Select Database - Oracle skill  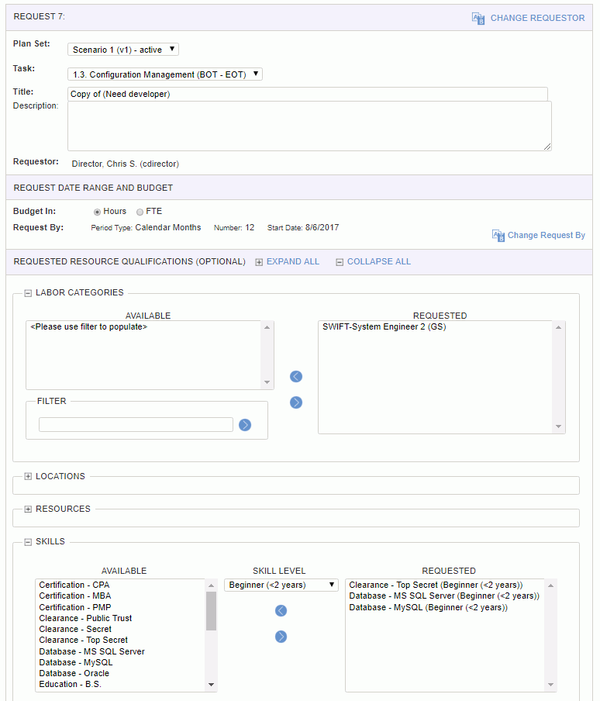[74, 673]
